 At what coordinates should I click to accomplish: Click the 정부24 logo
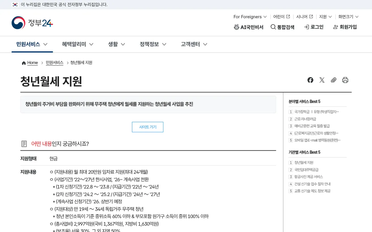click(x=32, y=23)
